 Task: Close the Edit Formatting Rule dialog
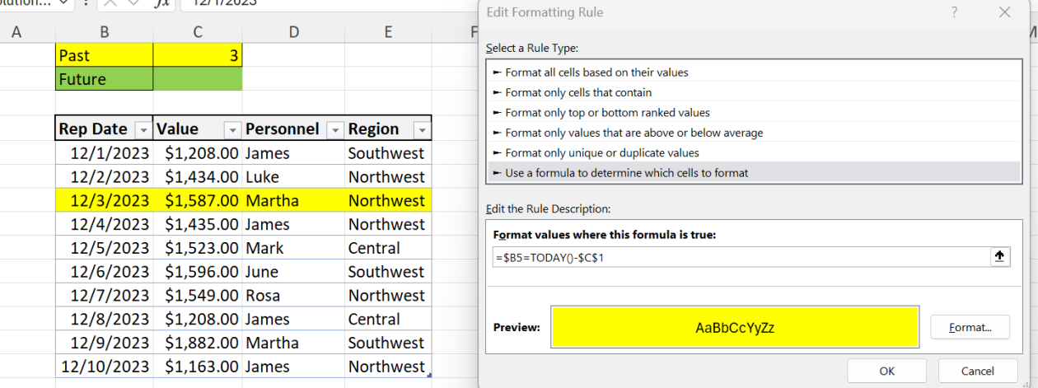(x=1003, y=12)
